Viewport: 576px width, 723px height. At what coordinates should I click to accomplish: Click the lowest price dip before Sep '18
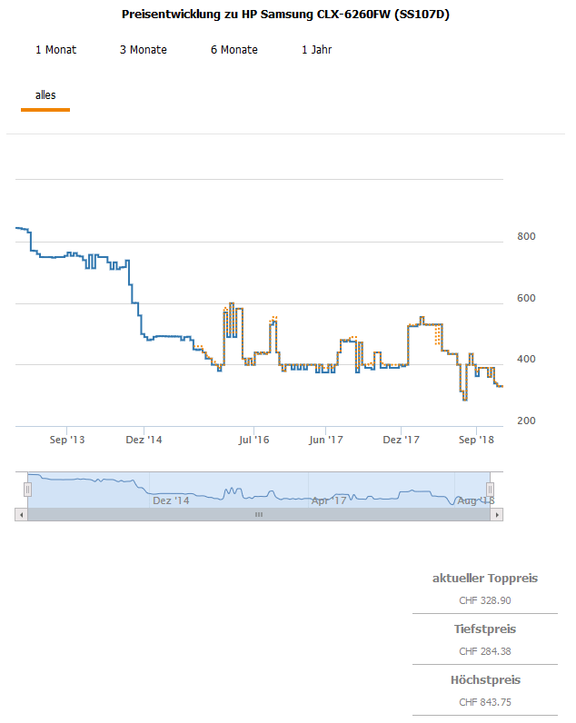464,400
